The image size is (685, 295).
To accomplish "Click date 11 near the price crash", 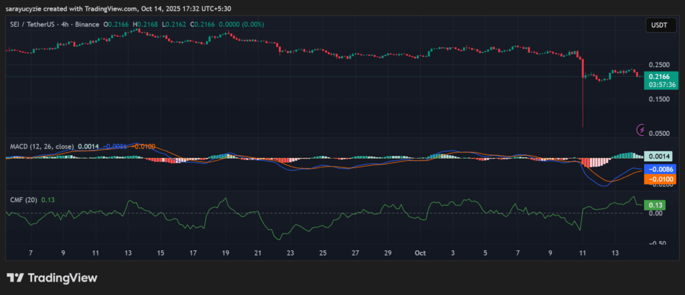I will [x=582, y=254].
